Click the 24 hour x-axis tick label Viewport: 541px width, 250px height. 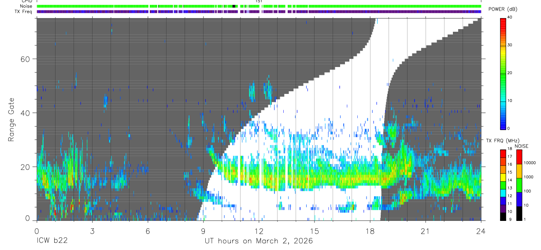[481, 231]
